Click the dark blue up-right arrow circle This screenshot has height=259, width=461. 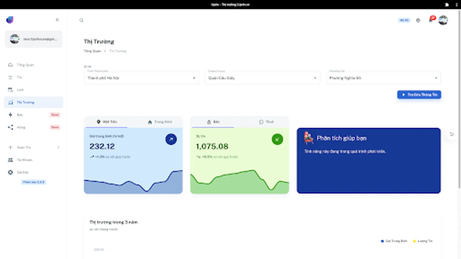click(171, 139)
